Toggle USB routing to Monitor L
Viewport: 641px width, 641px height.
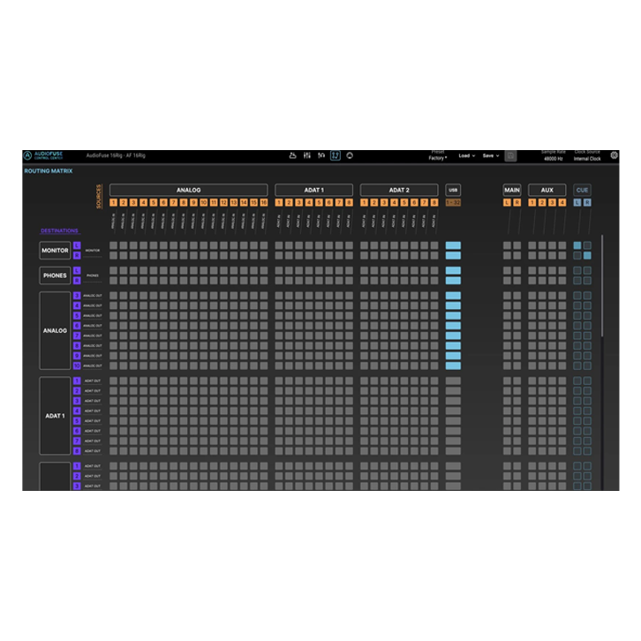453,245
